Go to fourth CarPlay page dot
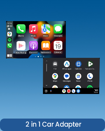105x131 pixels. [44, 57]
